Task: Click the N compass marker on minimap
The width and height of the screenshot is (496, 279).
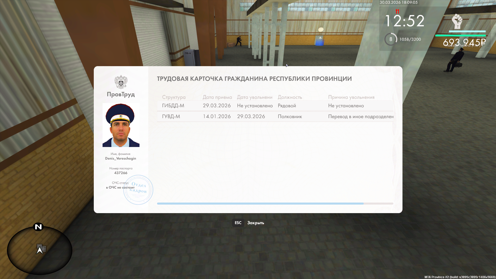Action: [x=38, y=227]
